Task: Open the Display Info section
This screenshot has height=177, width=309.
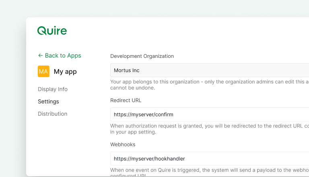Action: [x=53, y=89]
